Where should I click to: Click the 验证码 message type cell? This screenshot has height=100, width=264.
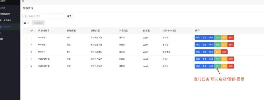tap(122, 59)
